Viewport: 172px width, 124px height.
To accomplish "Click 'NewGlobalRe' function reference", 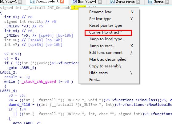I will click(160, 105).
